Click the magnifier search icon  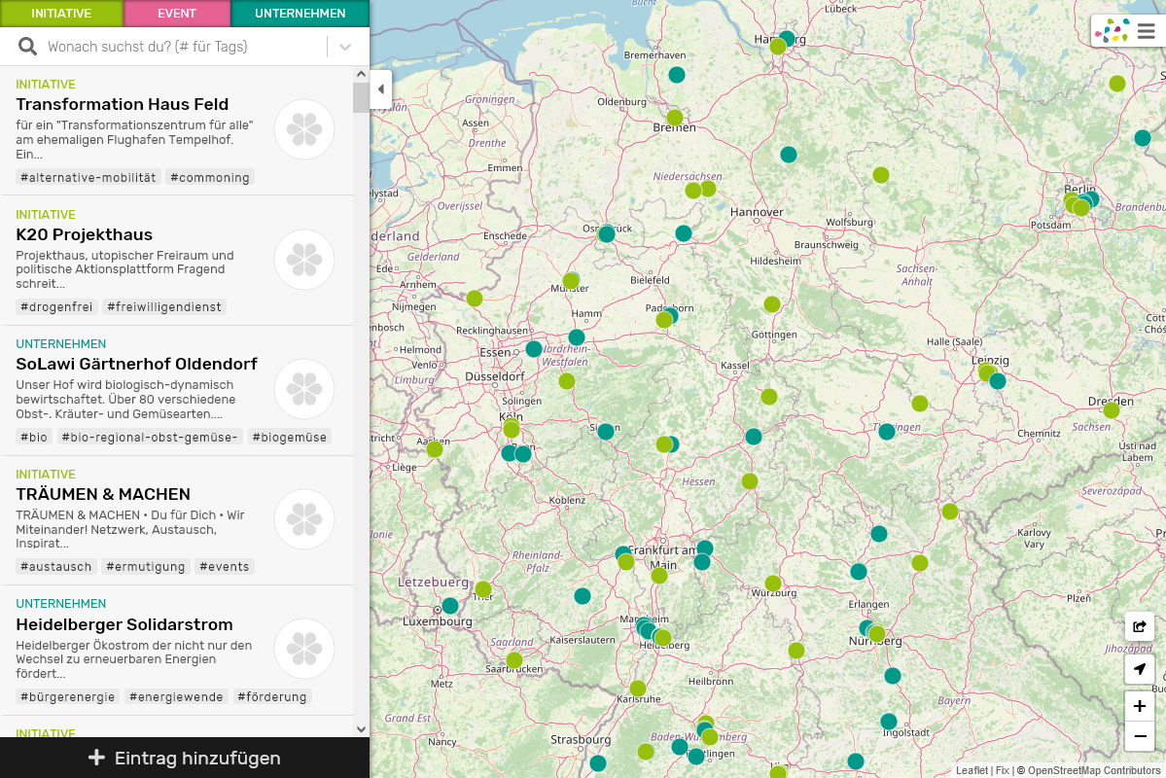point(27,47)
